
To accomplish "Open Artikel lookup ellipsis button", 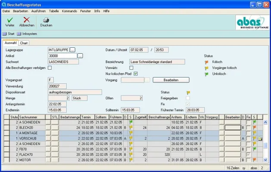I will coord(80,56).
